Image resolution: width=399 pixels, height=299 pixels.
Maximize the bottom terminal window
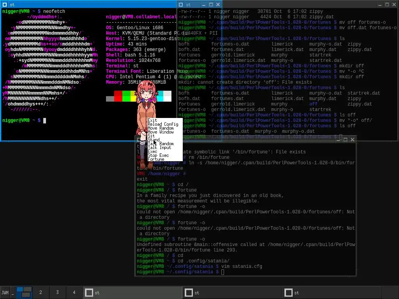tap(345, 140)
